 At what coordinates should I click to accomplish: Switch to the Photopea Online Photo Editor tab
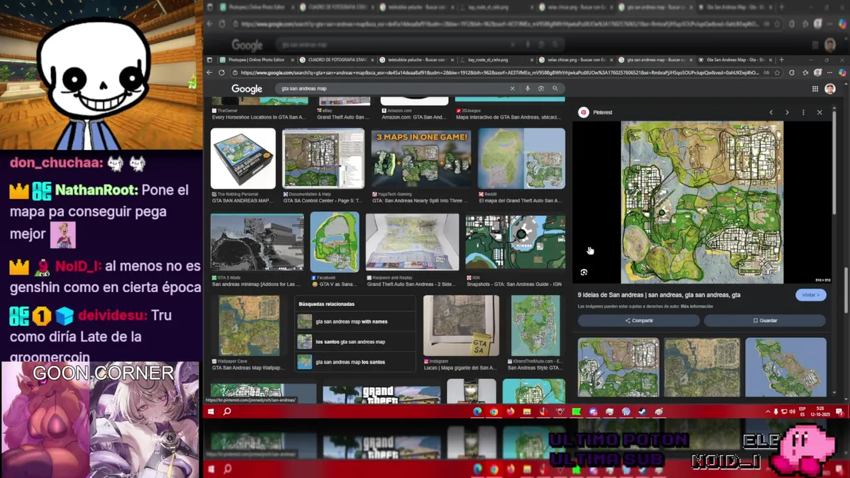click(255, 60)
